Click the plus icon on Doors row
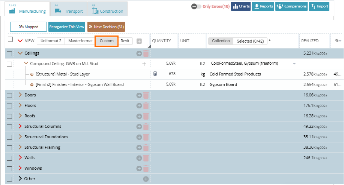 (x=139, y=95)
